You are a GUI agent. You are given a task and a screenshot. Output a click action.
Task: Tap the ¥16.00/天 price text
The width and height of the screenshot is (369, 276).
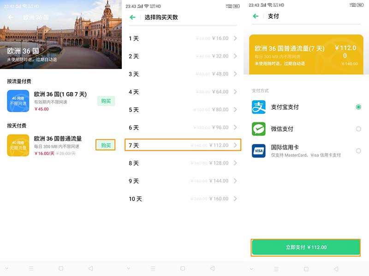pyautogui.click(x=44, y=154)
